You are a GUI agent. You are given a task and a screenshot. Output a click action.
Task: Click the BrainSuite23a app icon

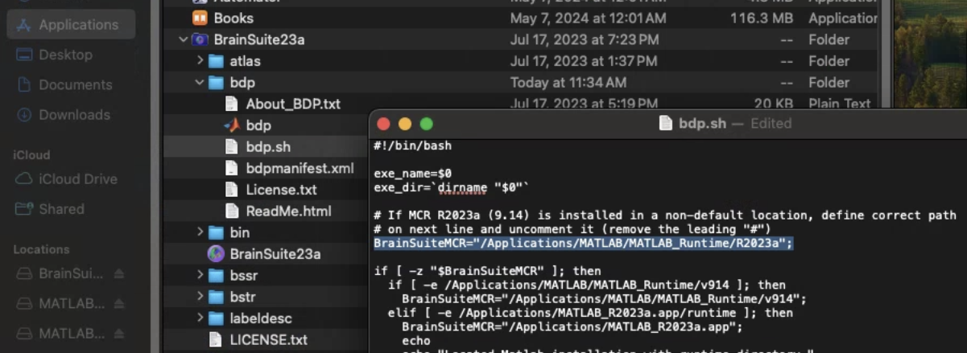point(216,254)
